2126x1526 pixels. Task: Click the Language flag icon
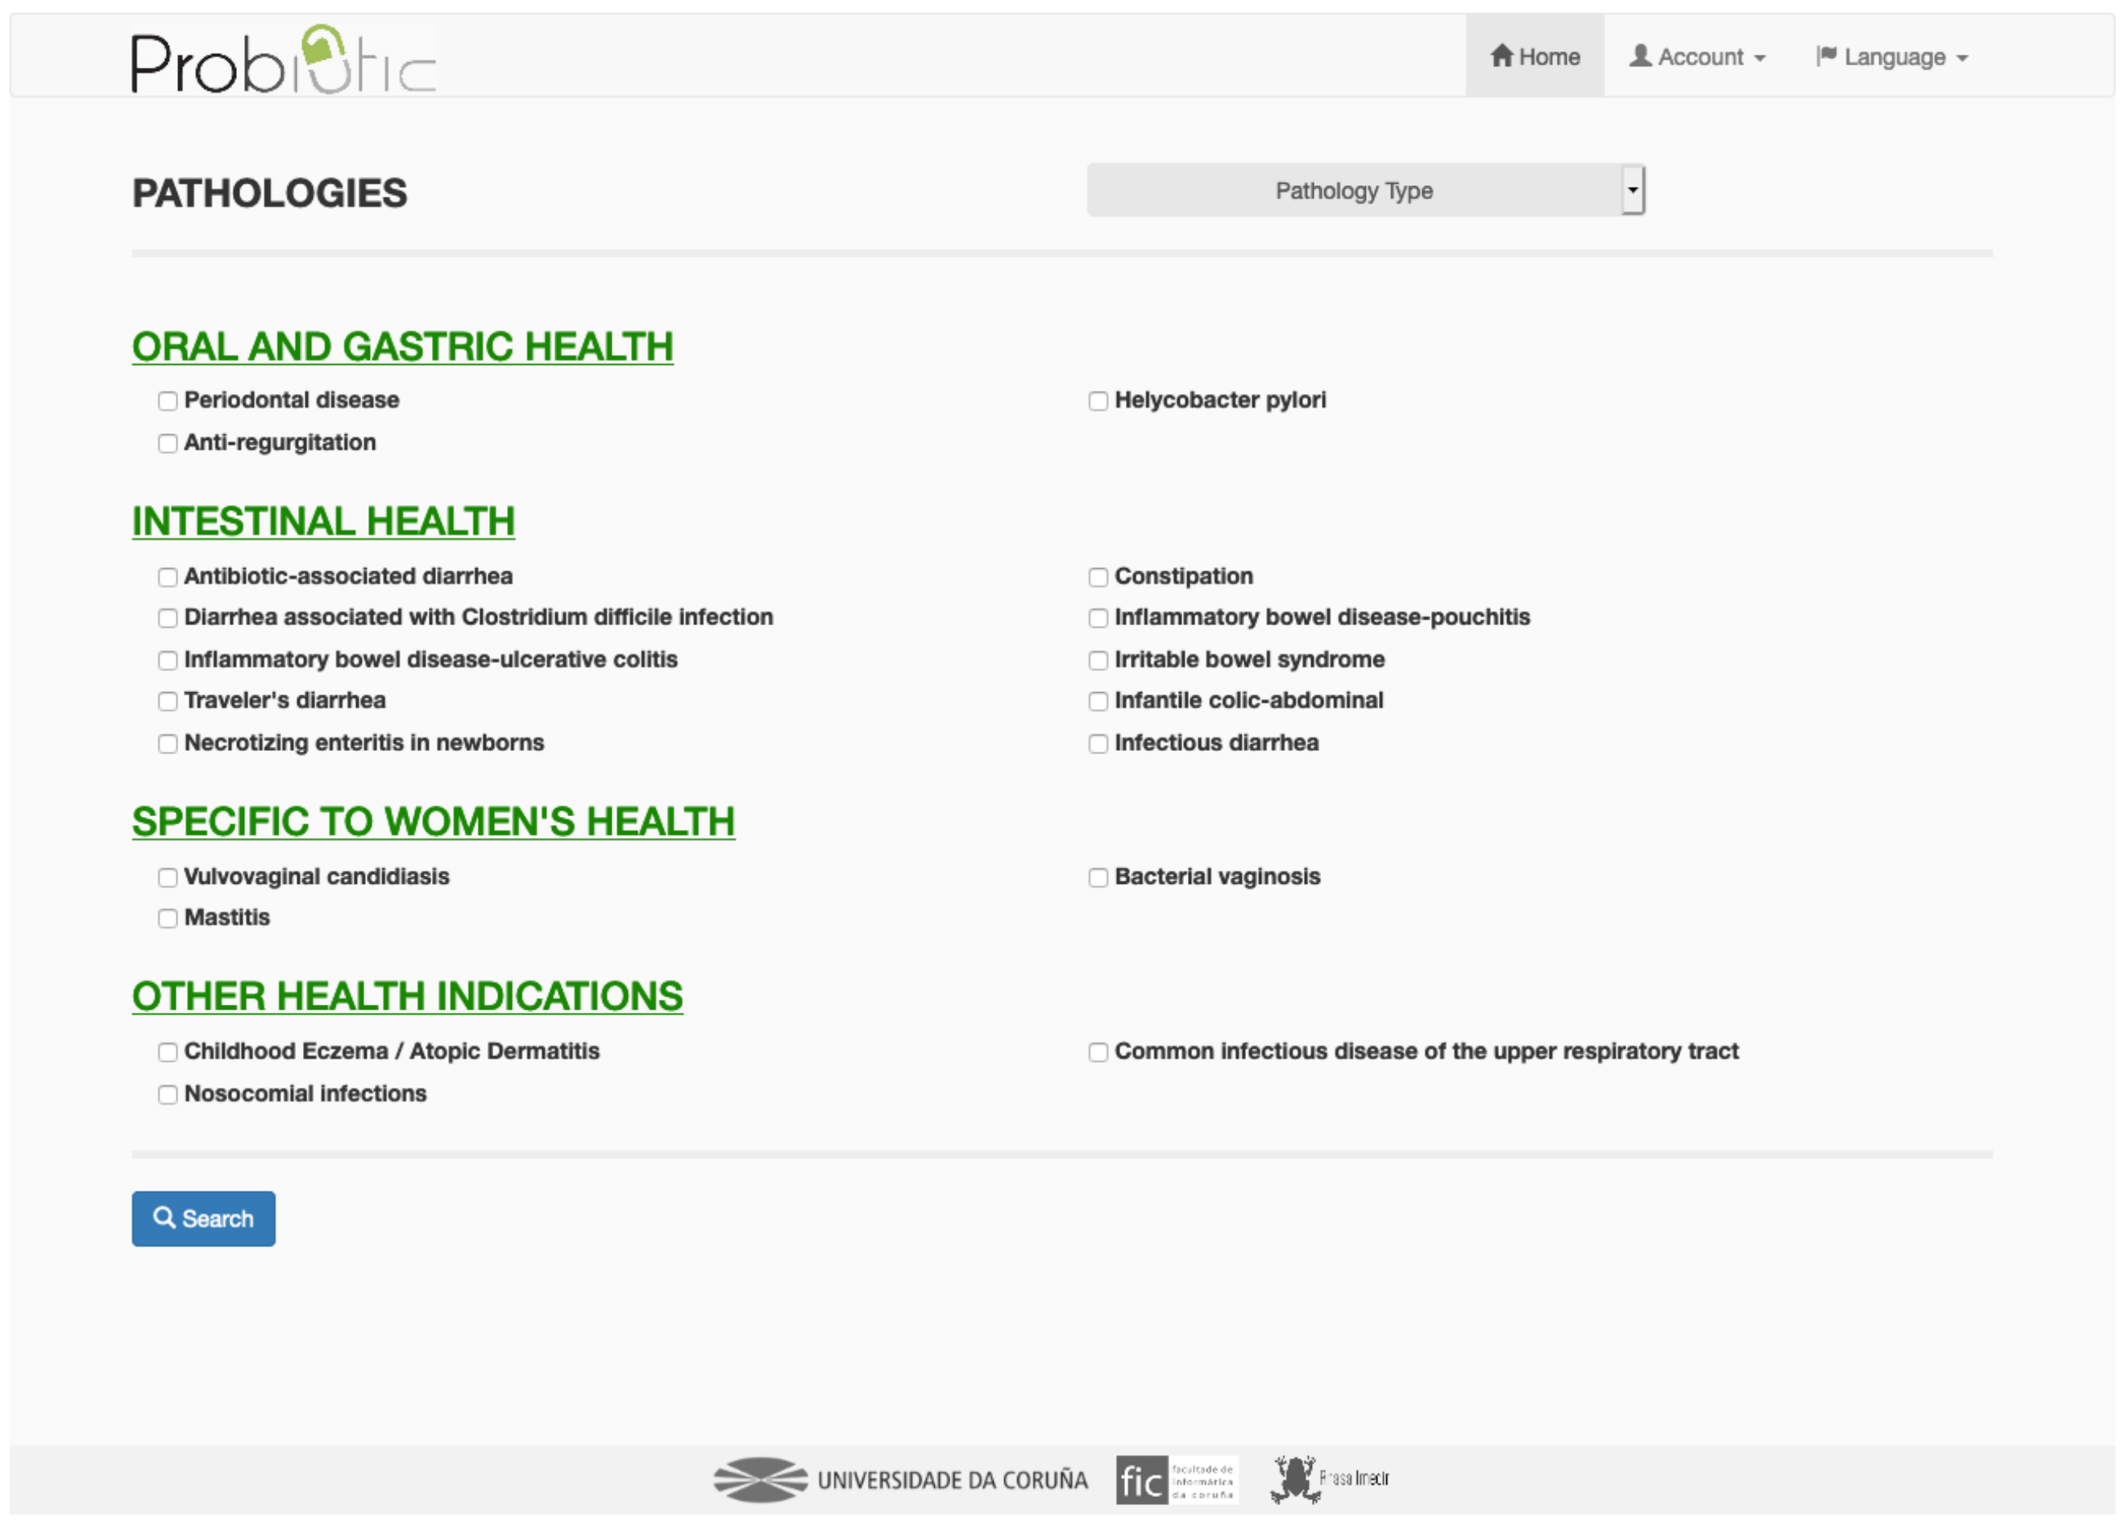[x=1826, y=56]
